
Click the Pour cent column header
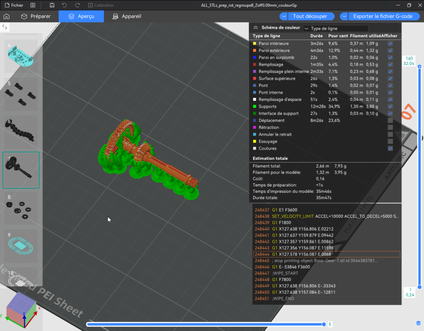tap(338, 36)
